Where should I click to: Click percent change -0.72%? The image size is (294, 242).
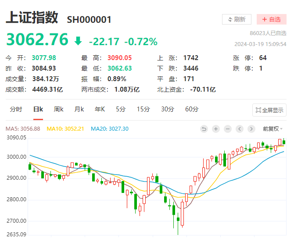click(141, 41)
